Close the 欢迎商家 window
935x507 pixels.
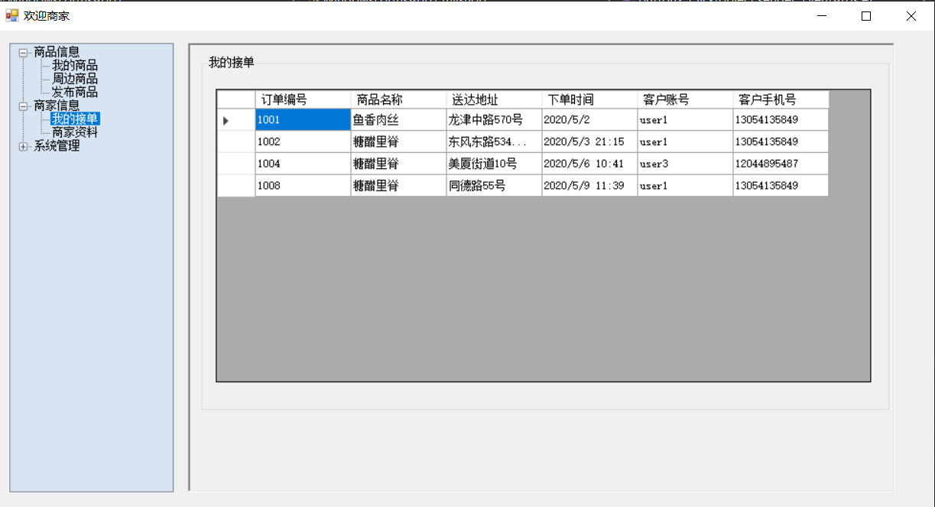click(911, 15)
